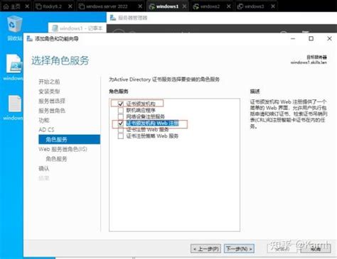Maximize the 添加角色和功能向导 window
Viewport: 337px width, 259px height.
pos(311,38)
